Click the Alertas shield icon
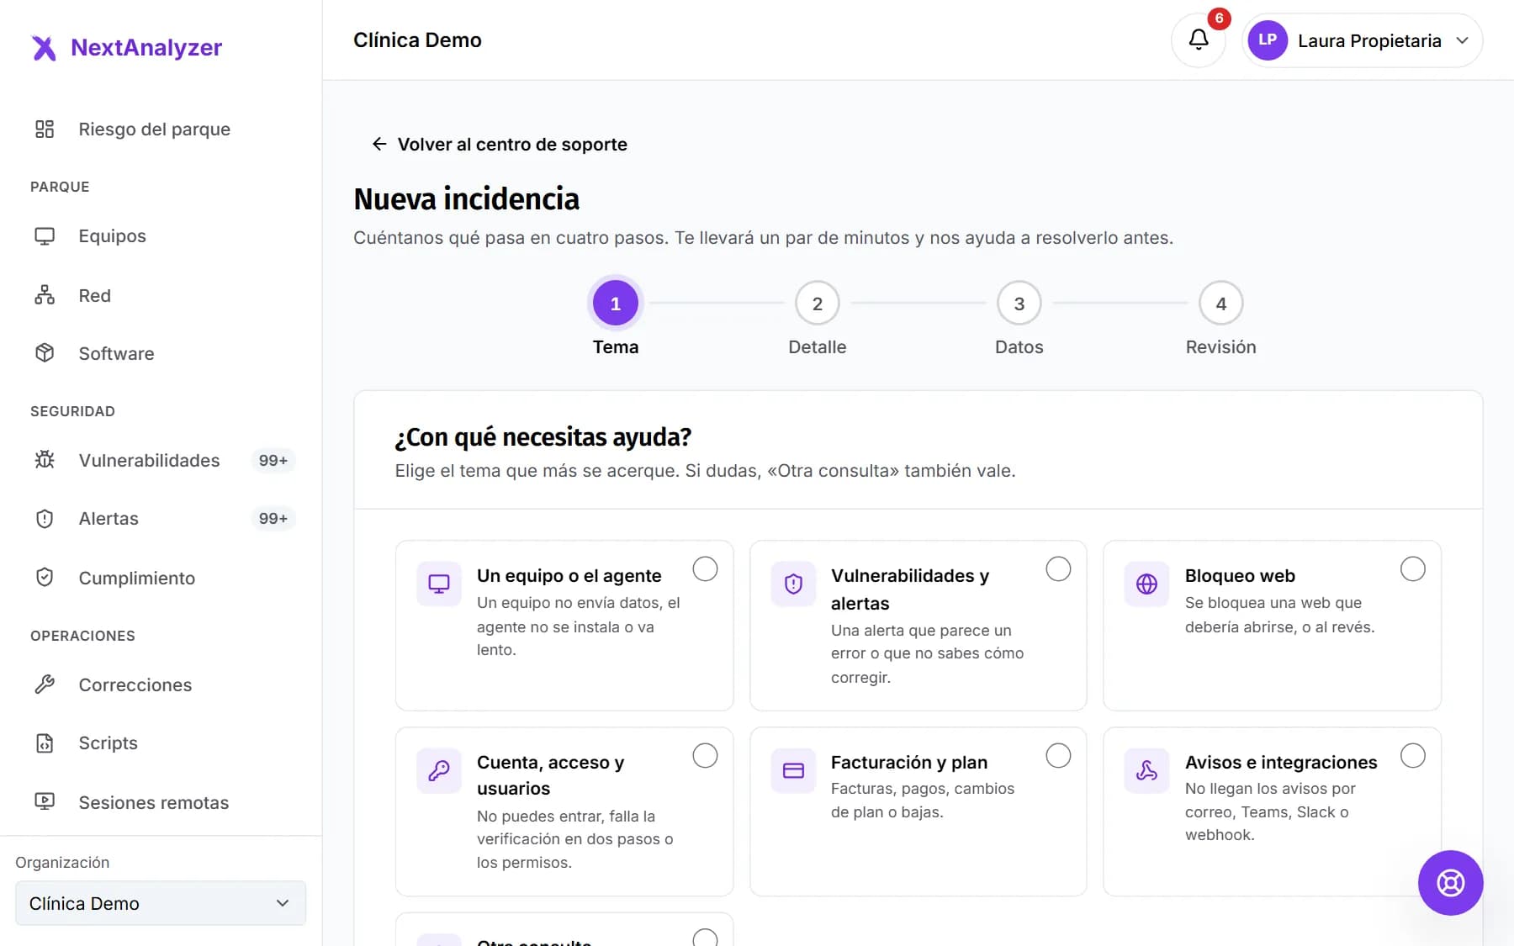Viewport: 1514px width, 946px height. [x=45, y=519]
